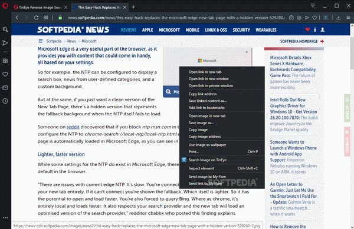Click the red FEEDBACK side tab
Viewport: 354px width, 229px height.
pos(347,141)
